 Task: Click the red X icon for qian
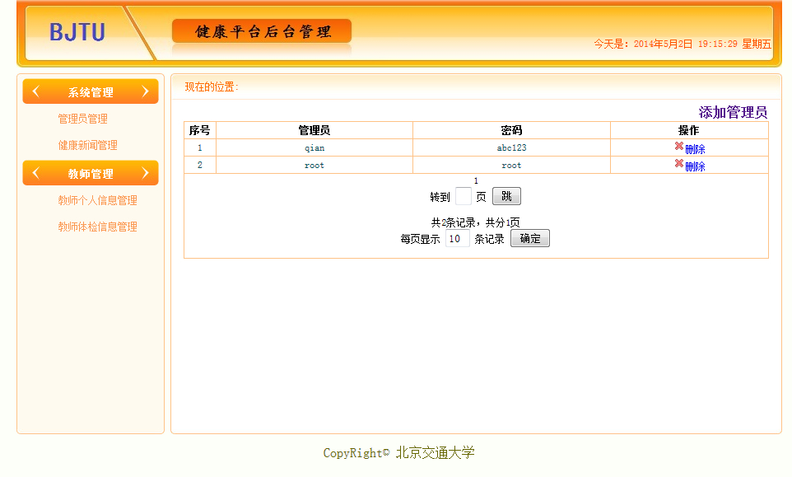click(x=679, y=146)
